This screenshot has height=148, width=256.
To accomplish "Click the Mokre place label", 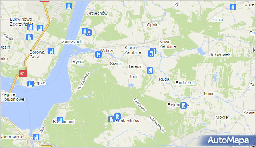I will [x=222, y=117].
